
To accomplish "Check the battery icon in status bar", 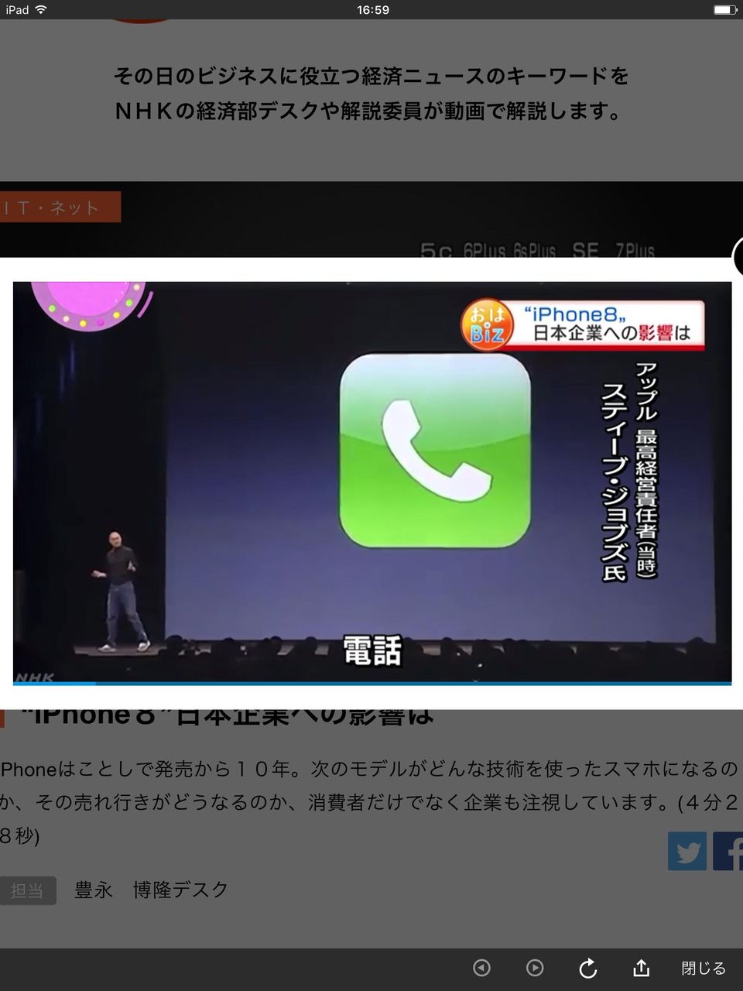I will pos(725,9).
